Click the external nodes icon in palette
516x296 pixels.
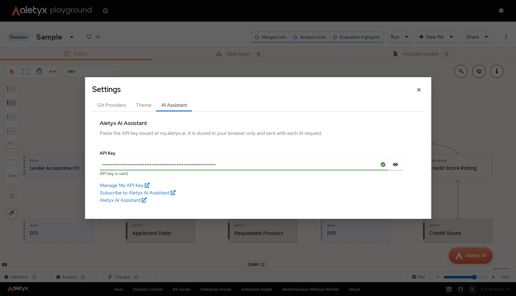pos(12,213)
